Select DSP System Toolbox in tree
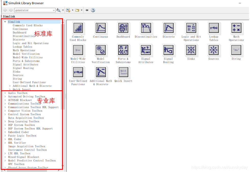This screenshot has height=172, width=250. point(21,125)
